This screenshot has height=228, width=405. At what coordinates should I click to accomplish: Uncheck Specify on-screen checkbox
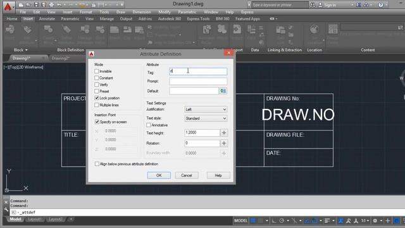97,122
